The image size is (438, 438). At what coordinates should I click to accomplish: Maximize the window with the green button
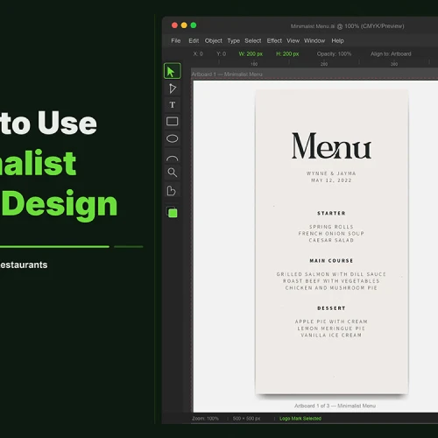tap(194, 25)
